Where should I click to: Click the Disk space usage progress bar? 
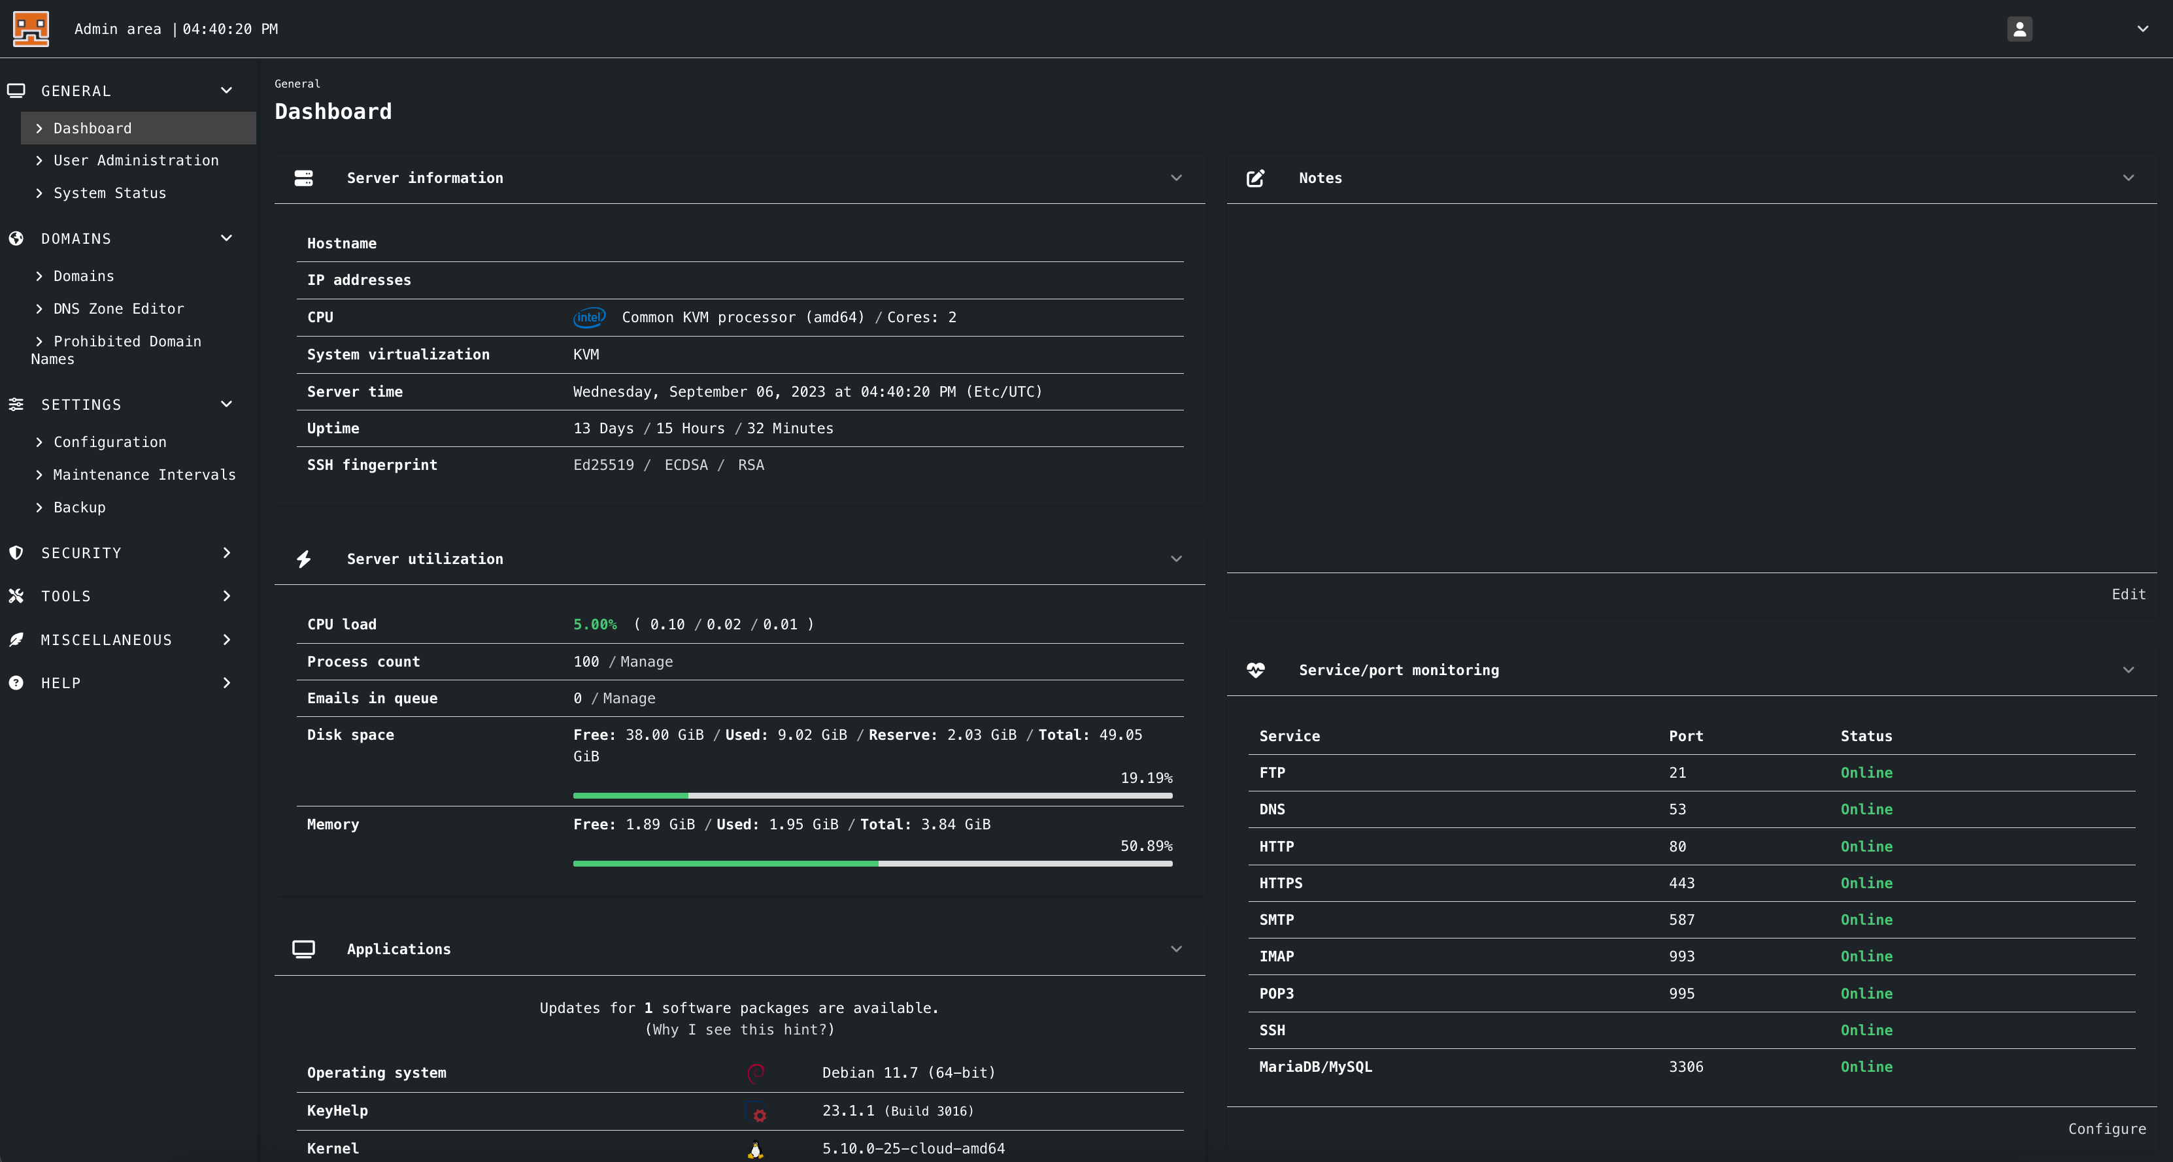click(872, 795)
